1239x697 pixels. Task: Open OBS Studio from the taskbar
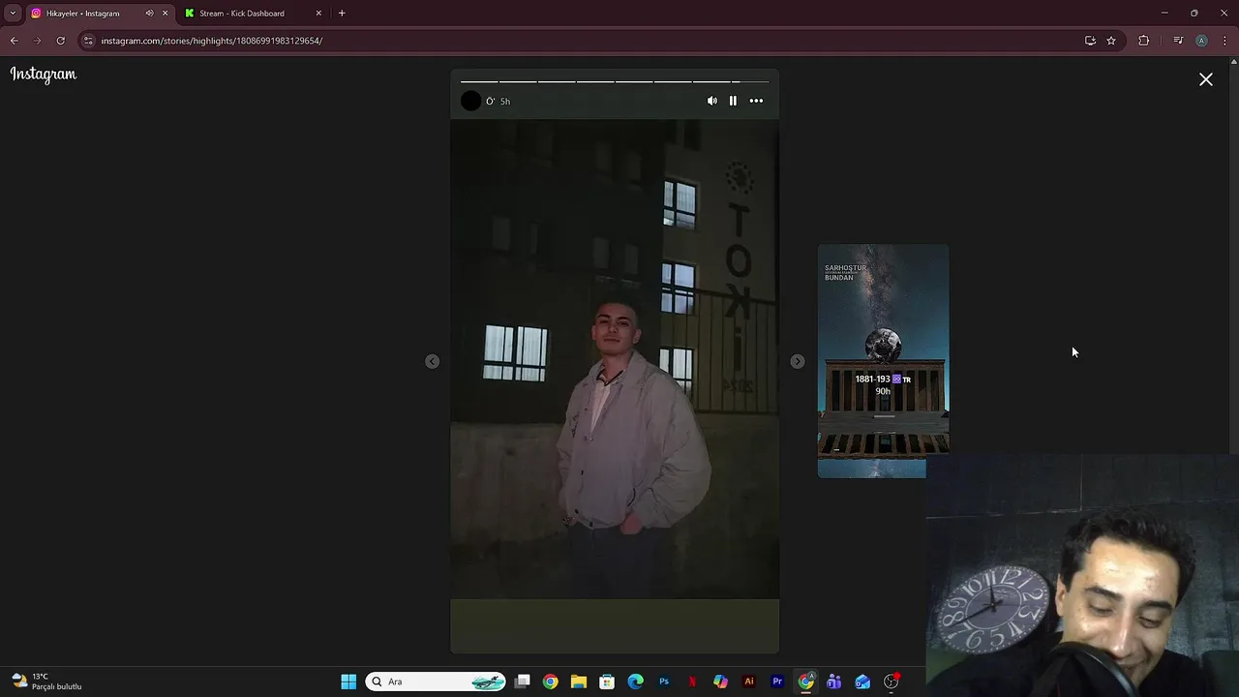(891, 682)
